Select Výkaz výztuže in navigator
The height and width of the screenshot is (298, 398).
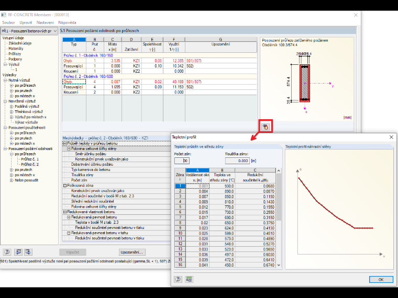tap(26, 122)
